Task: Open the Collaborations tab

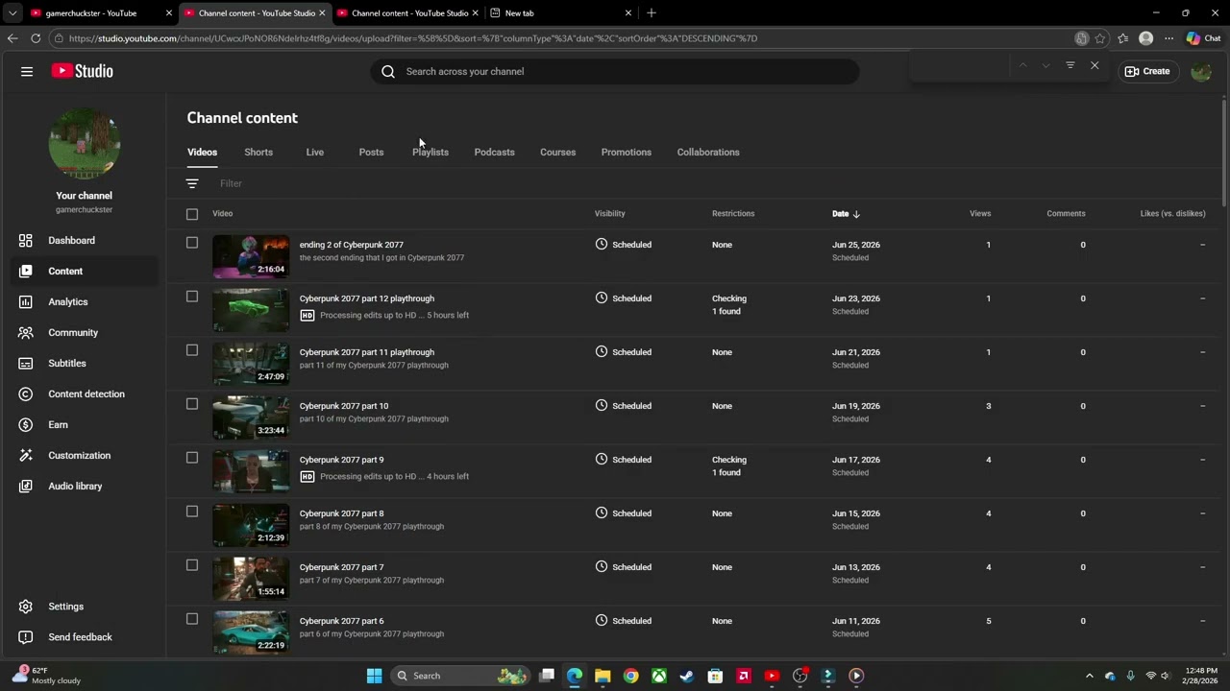Action: [x=708, y=152]
